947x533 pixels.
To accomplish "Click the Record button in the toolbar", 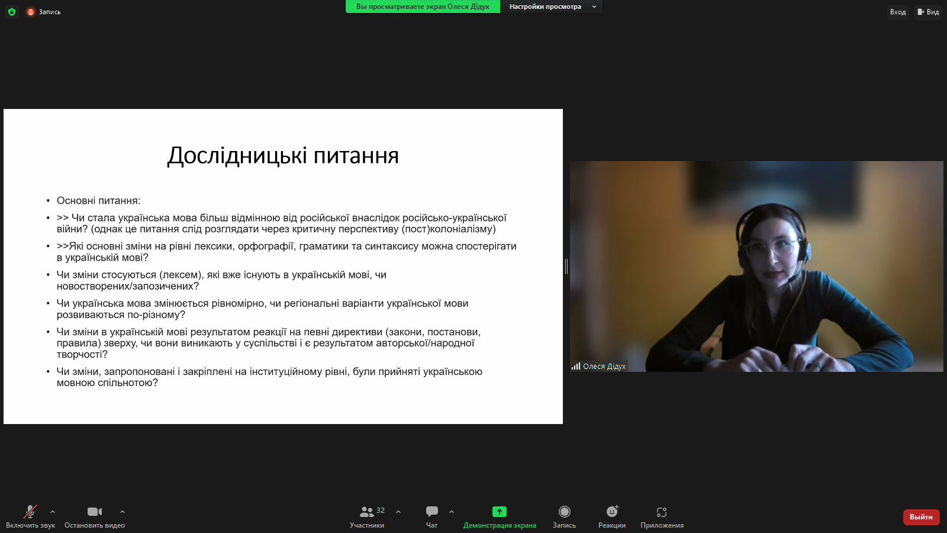I will tap(564, 516).
